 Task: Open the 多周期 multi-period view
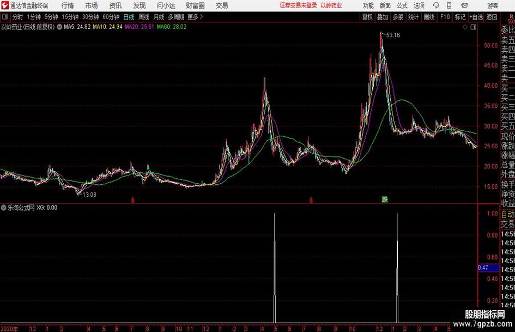pos(176,17)
